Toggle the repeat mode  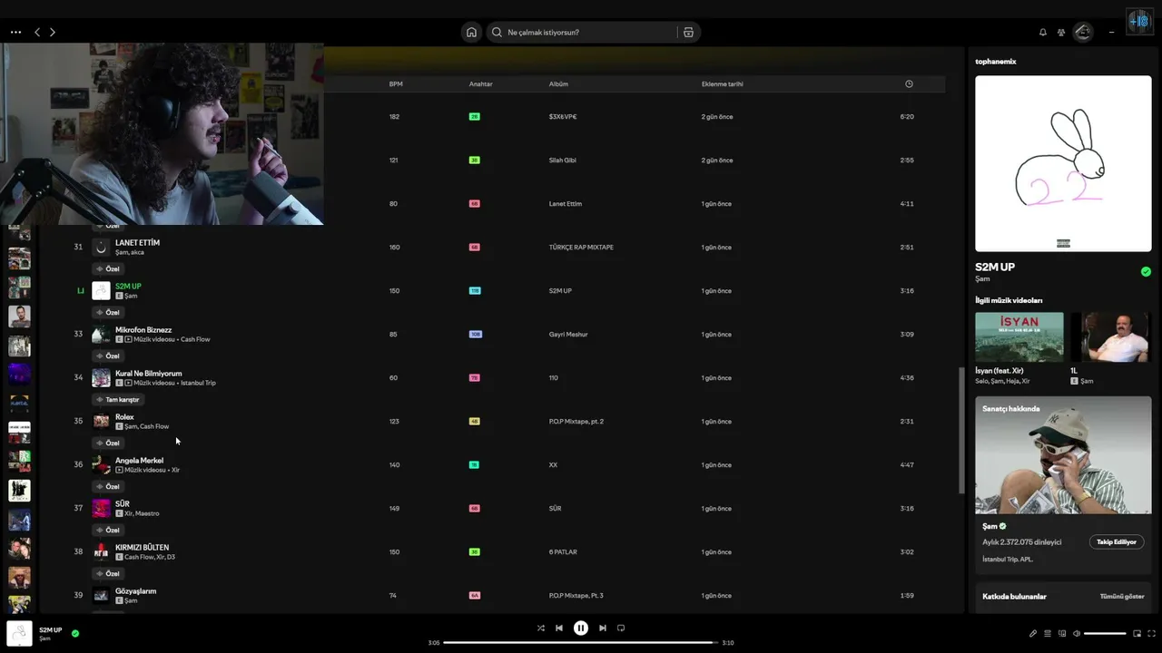(x=621, y=628)
